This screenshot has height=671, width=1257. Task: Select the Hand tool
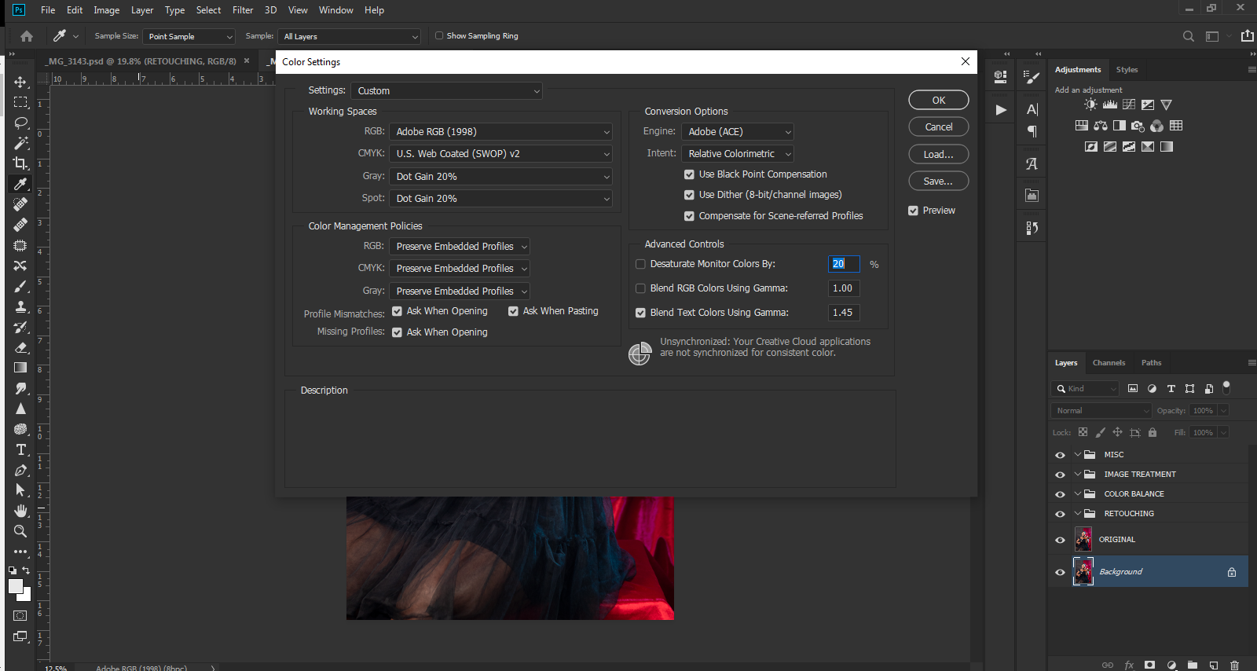(20, 511)
